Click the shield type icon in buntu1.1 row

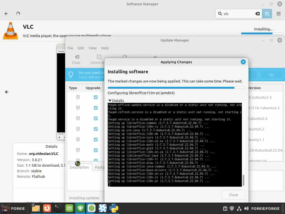78,139
